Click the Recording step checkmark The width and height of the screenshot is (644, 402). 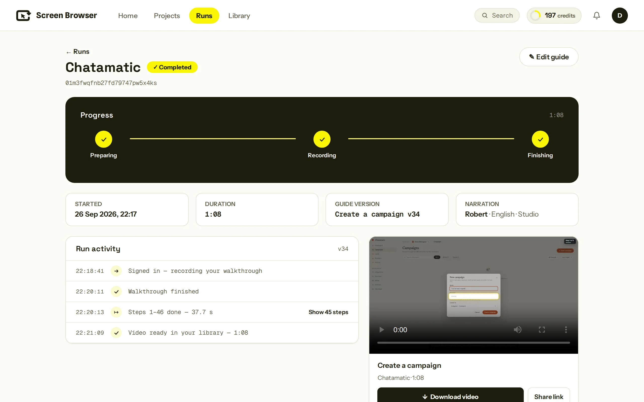(x=322, y=139)
